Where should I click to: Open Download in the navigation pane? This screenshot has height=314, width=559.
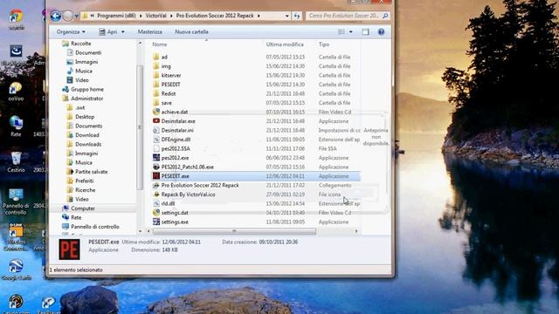pos(87,135)
